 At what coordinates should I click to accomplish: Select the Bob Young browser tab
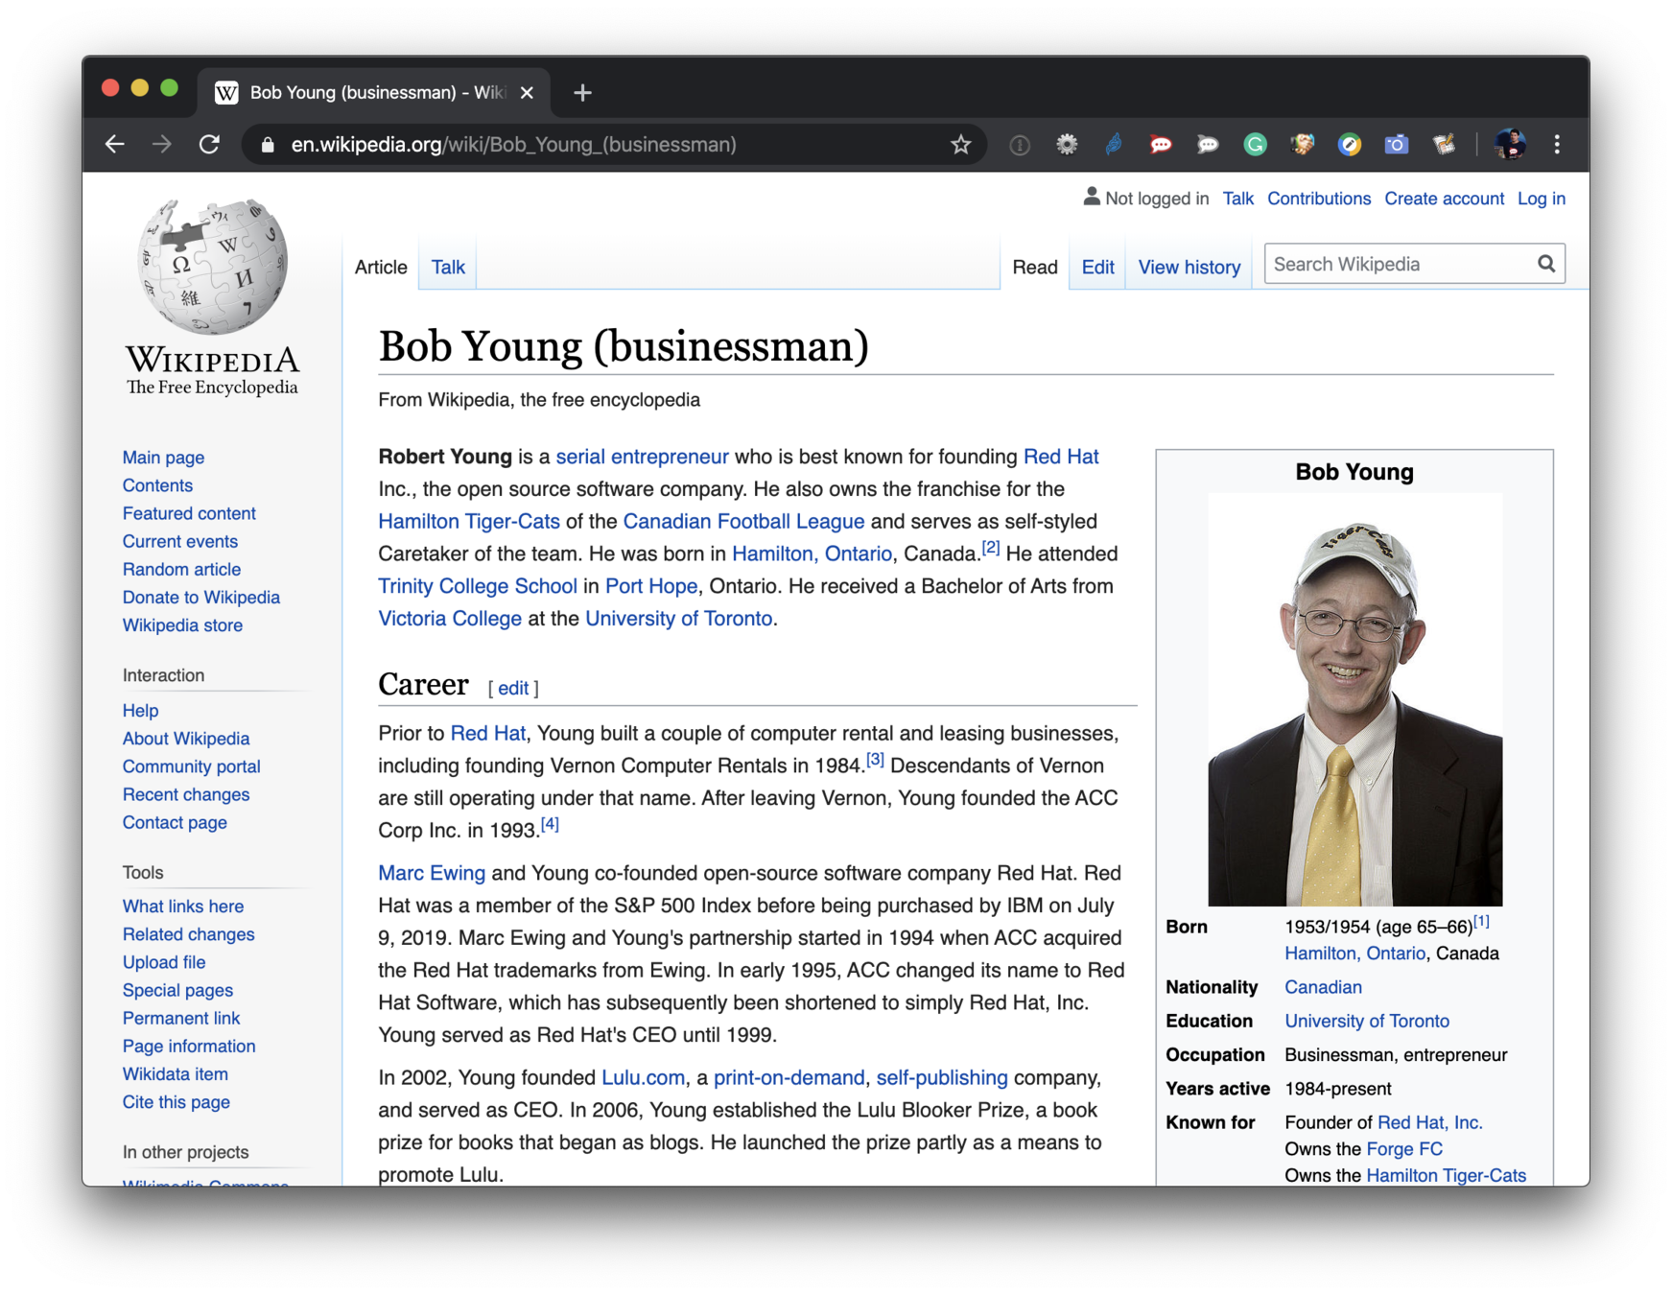click(x=374, y=93)
